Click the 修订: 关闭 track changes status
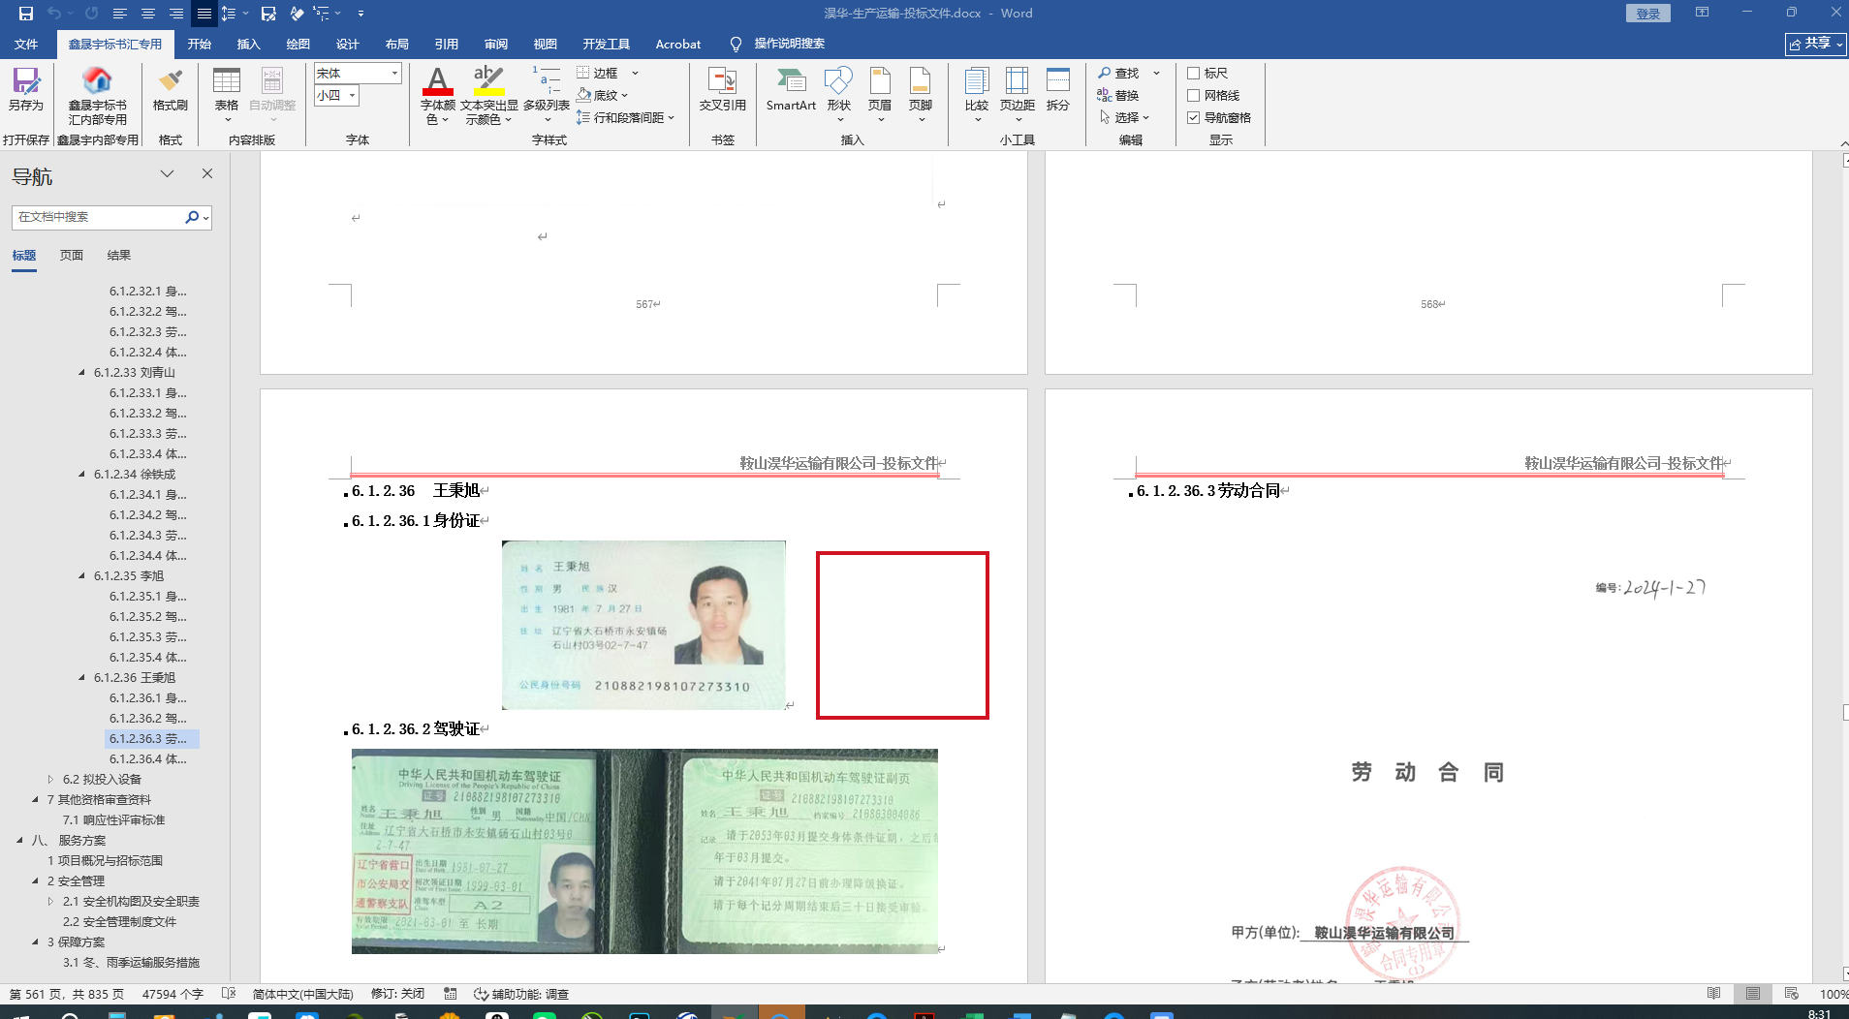Viewport: 1849px width, 1019px height. [x=397, y=994]
